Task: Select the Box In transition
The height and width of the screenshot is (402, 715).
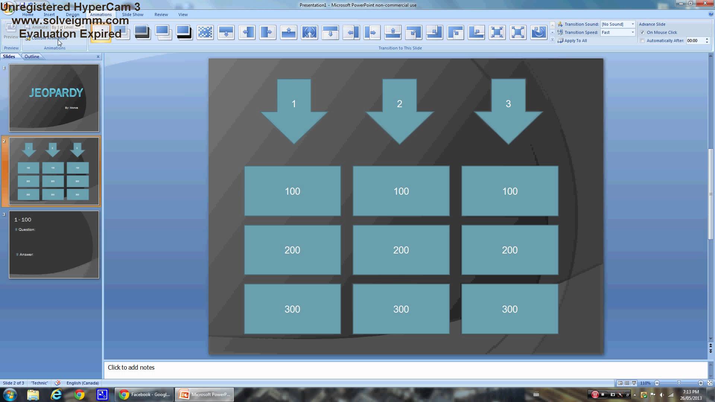Action: [497, 33]
